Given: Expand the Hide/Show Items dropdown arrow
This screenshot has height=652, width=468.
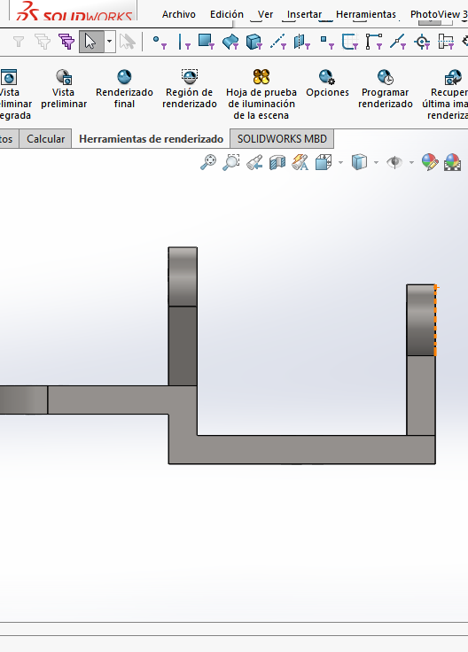Looking at the screenshot, I should pos(412,163).
